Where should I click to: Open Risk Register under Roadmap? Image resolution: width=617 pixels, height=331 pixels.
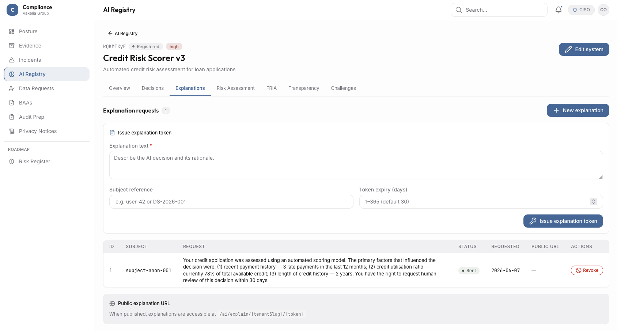[x=46, y=161]
